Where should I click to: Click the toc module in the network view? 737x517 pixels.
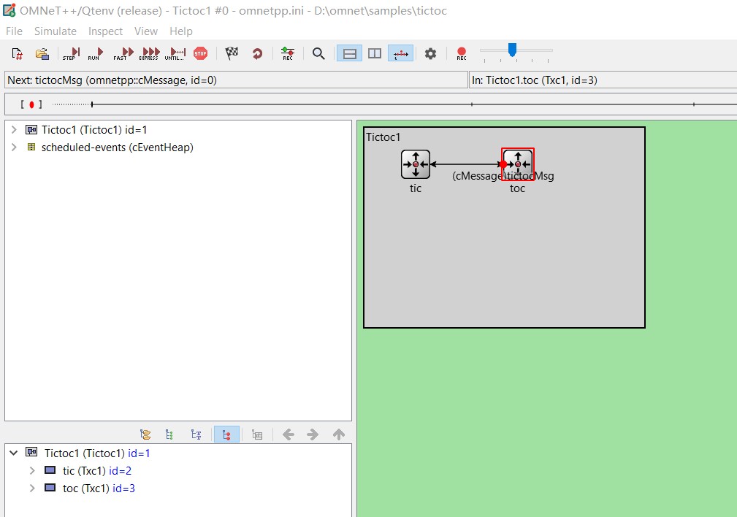tap(517, 164)
